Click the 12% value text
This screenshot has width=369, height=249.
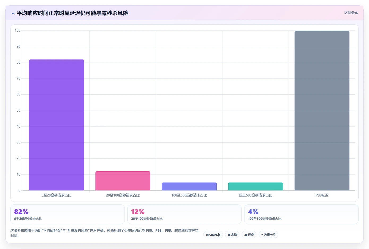tap(138, 212)
